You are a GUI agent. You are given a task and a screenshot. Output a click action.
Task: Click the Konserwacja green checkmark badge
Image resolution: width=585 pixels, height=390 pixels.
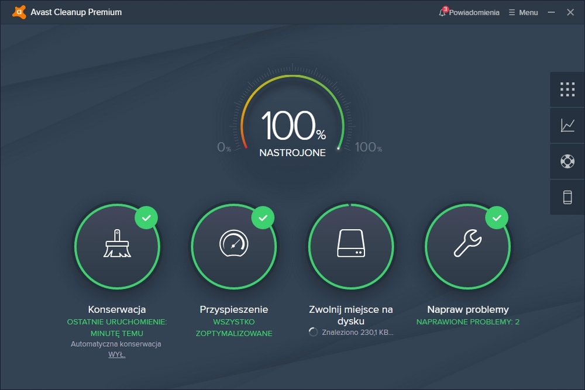click(x=146, y=218)
